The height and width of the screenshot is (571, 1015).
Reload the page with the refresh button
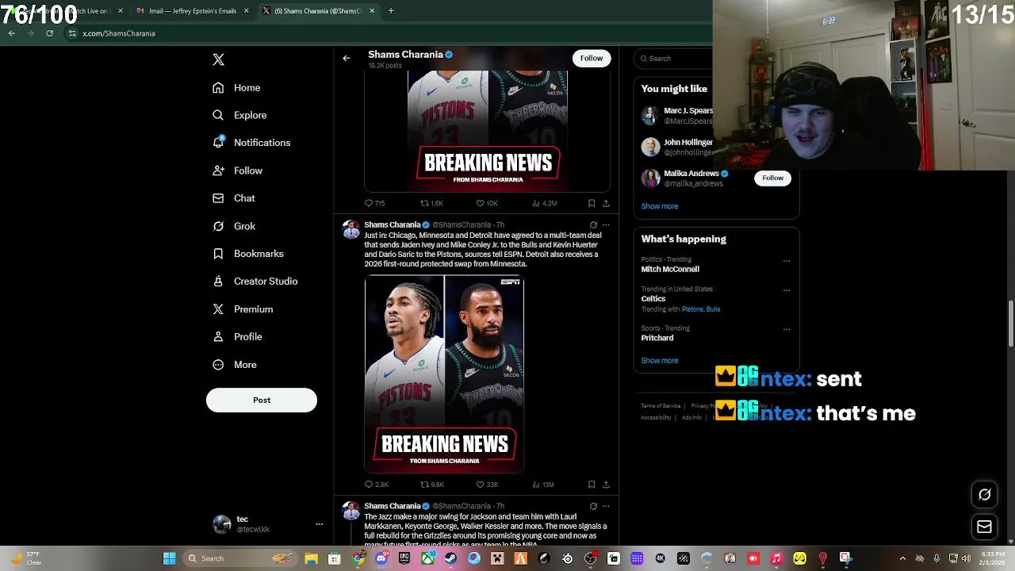coord(49,33)
